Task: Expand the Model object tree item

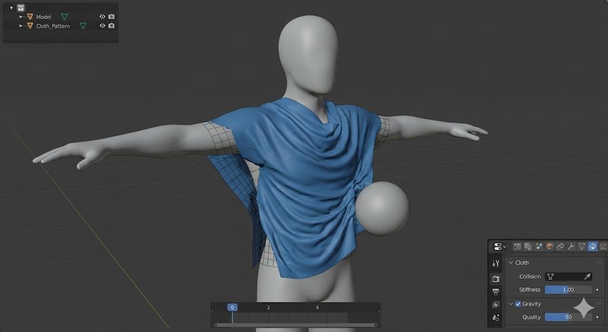Action: click(21, 17)
